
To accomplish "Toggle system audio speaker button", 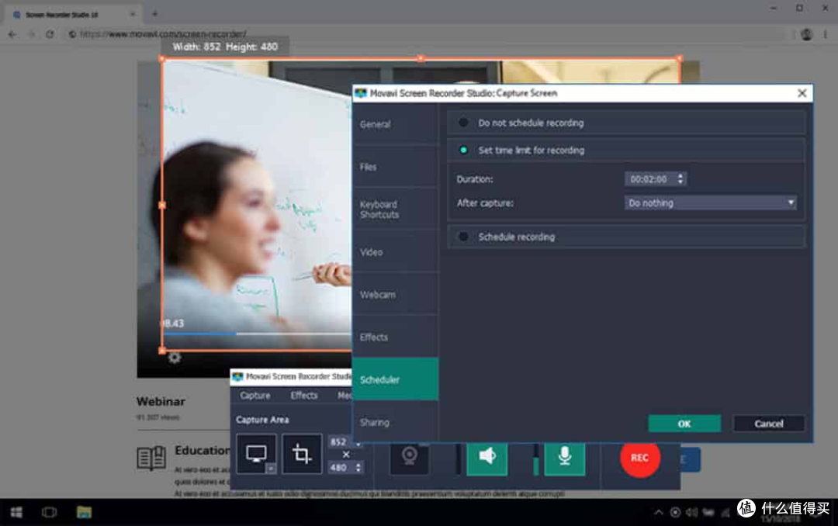I will [x=487, y=458].
